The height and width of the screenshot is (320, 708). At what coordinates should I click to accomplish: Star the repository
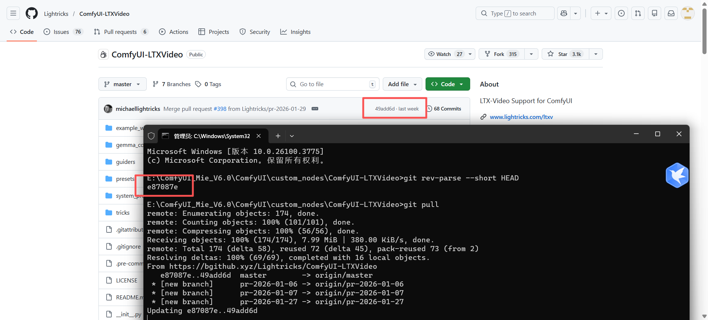(x=565, y=54)
